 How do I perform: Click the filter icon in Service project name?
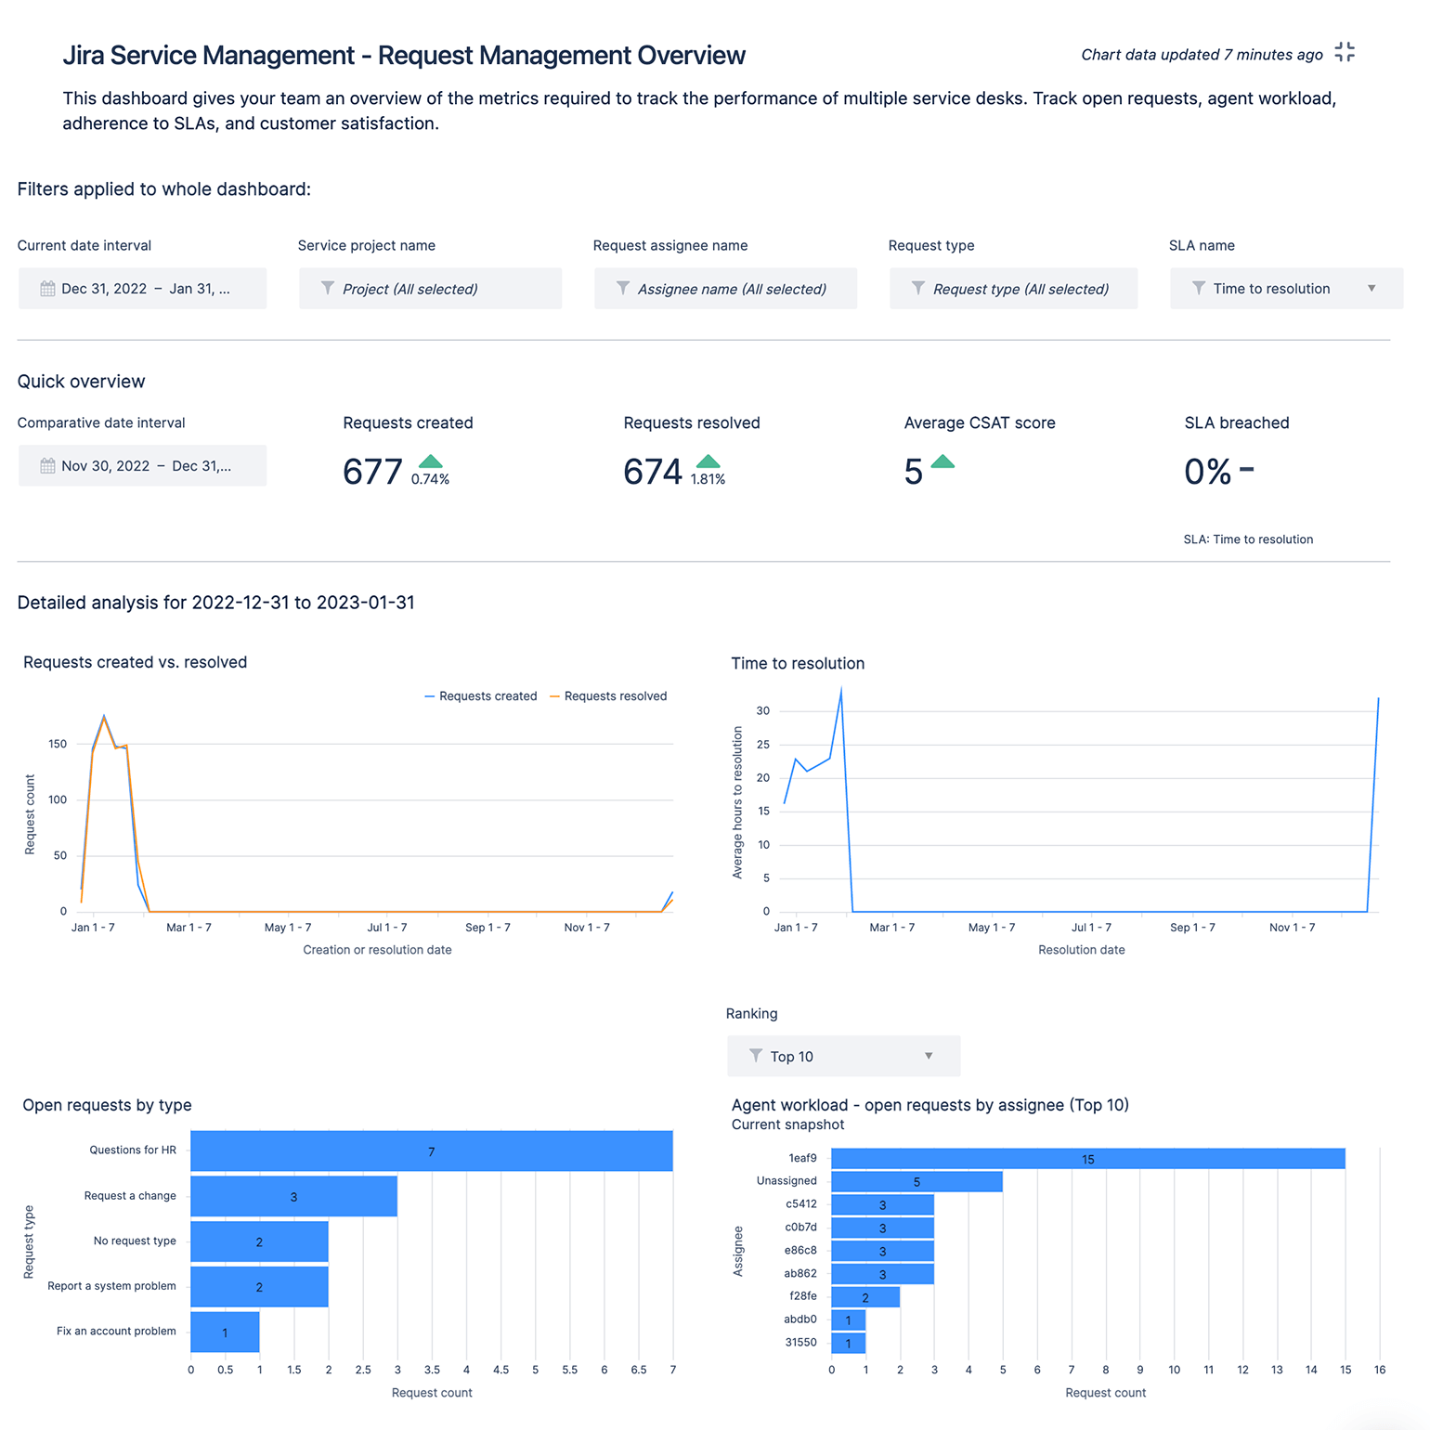coord(327,288)
